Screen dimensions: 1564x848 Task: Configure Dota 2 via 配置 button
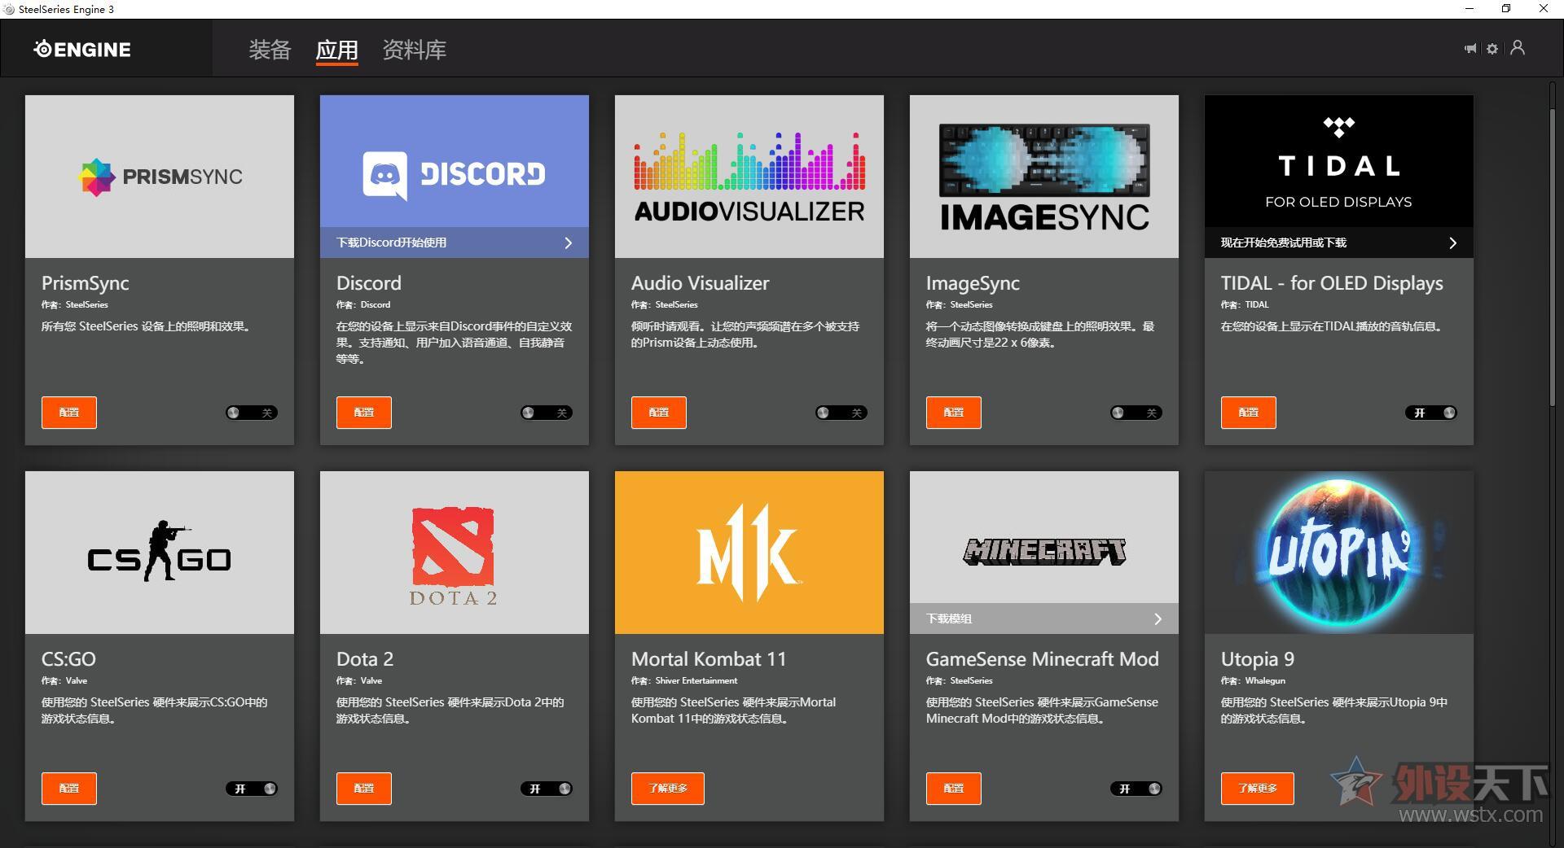pyautogui.click(x=364, y=789)
